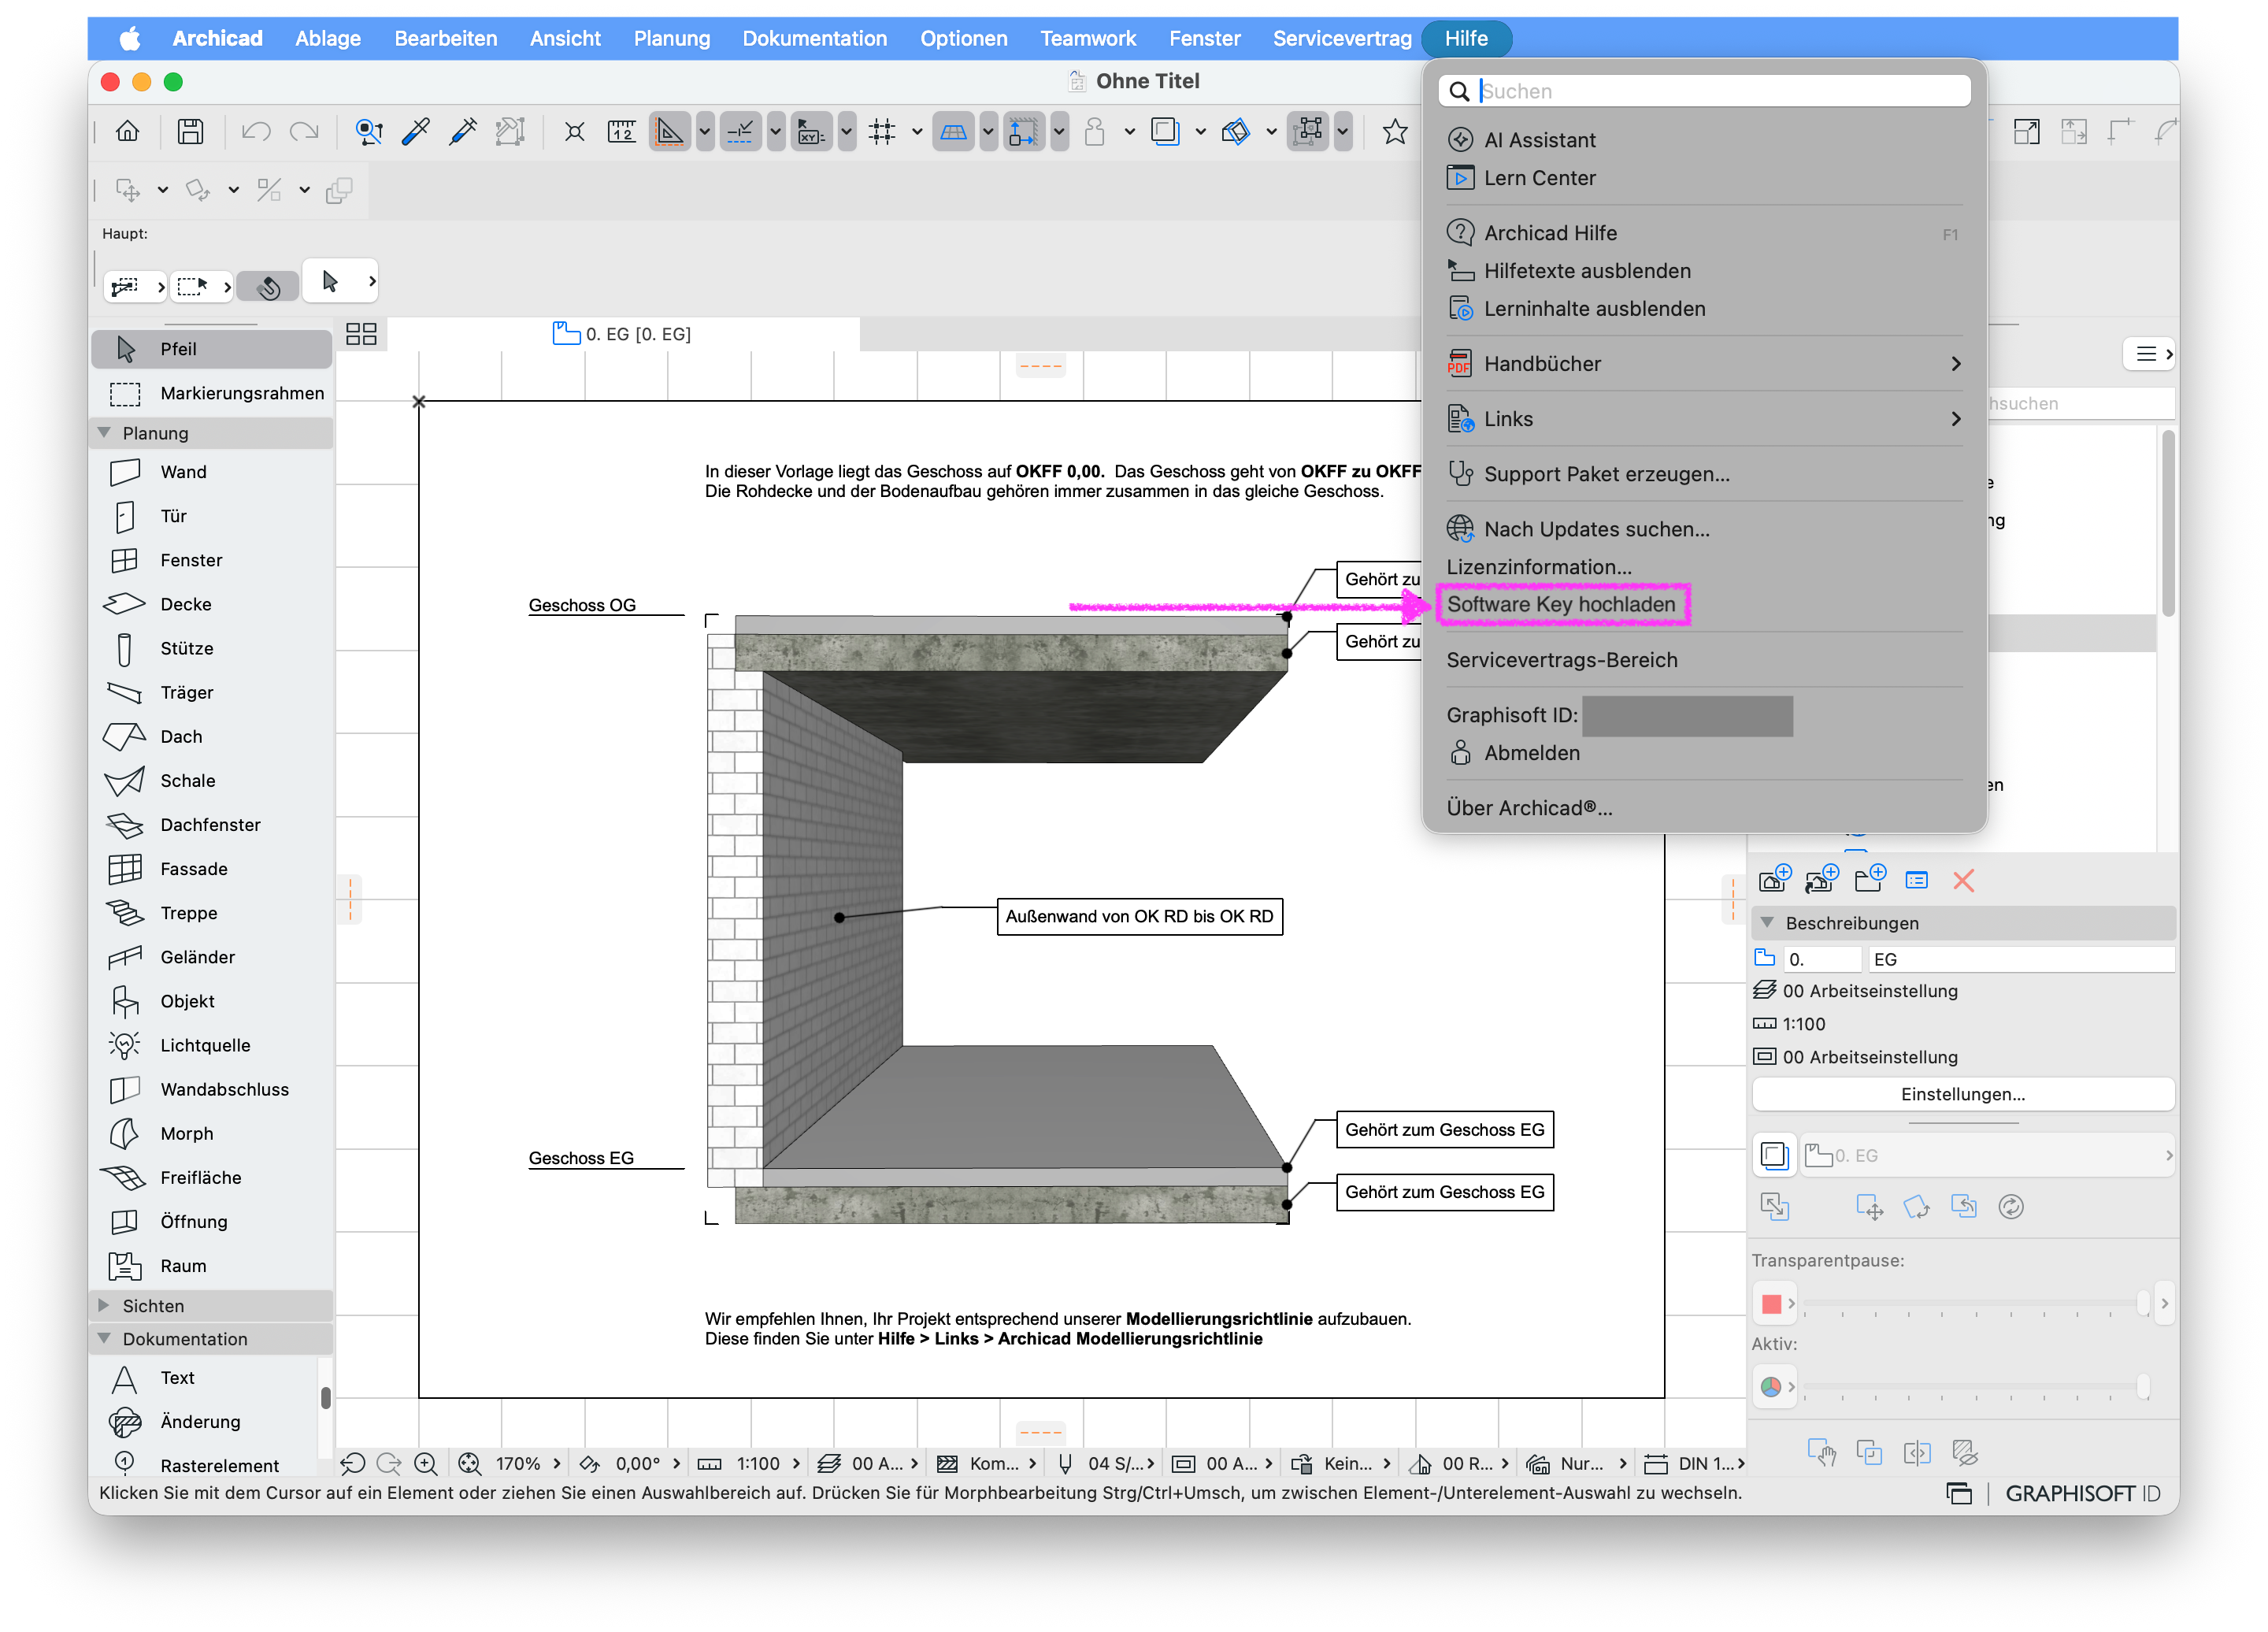Click the Transparentpause opacity slider
This screenshot has height=1632, width=2268.
click(x=1975, y=1303)
